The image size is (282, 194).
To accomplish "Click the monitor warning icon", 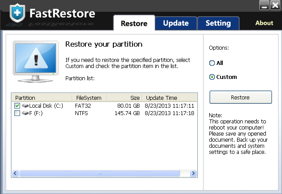I will (x=36, y=61).
